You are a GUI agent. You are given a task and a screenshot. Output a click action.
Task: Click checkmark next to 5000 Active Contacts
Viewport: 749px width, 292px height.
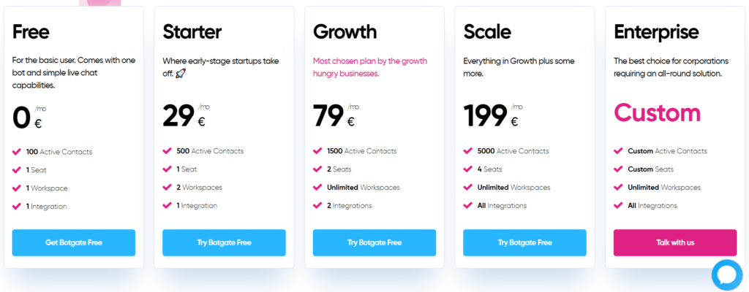[468, 151]
